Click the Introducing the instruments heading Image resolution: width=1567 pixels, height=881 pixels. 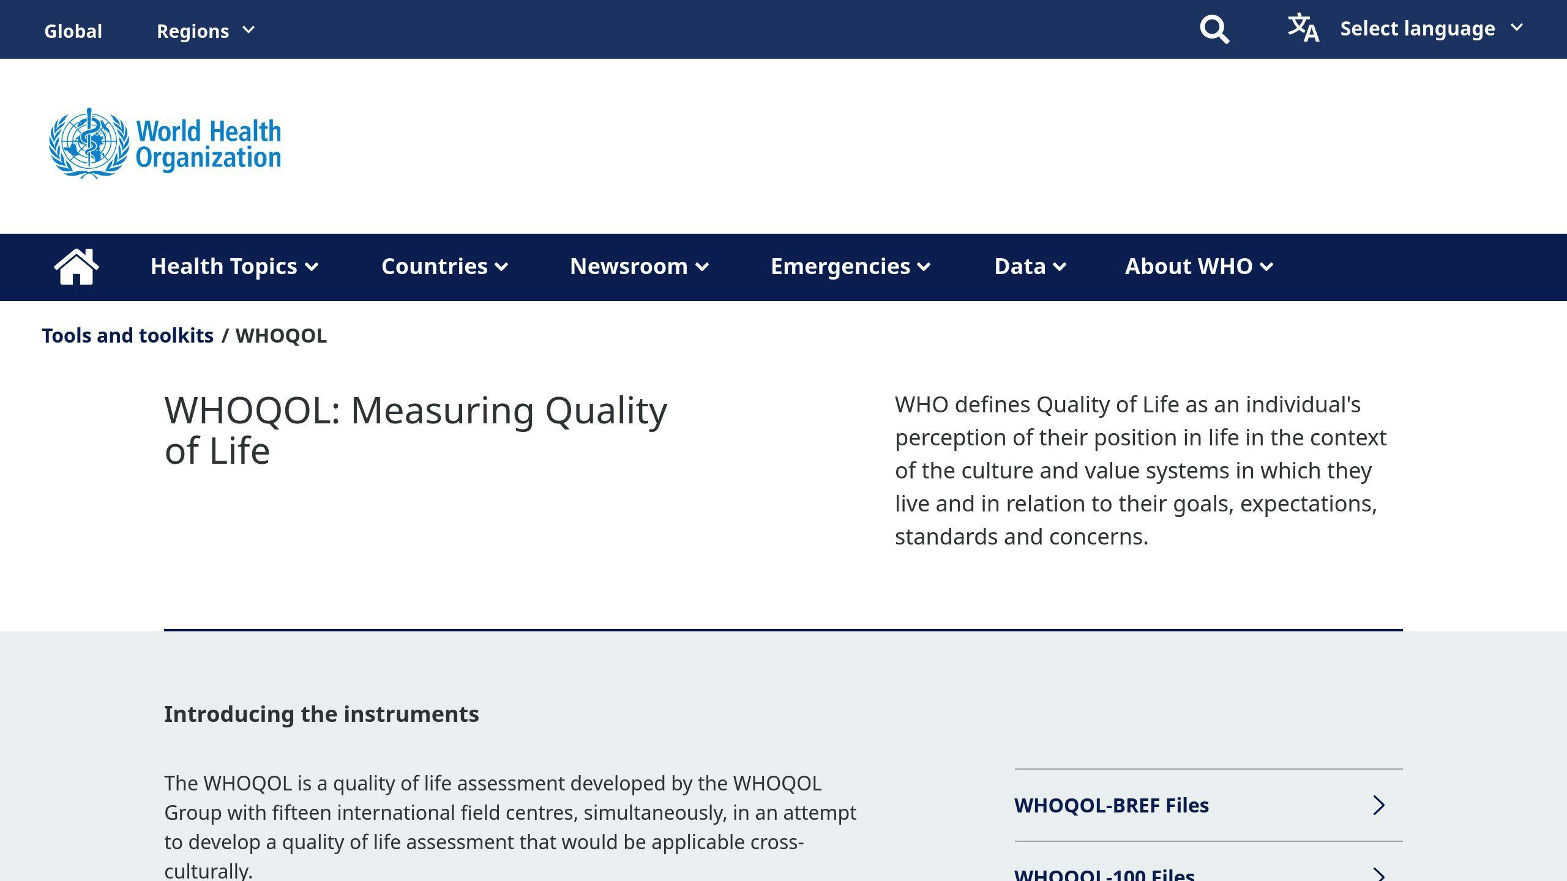click(x=321, y=714)
